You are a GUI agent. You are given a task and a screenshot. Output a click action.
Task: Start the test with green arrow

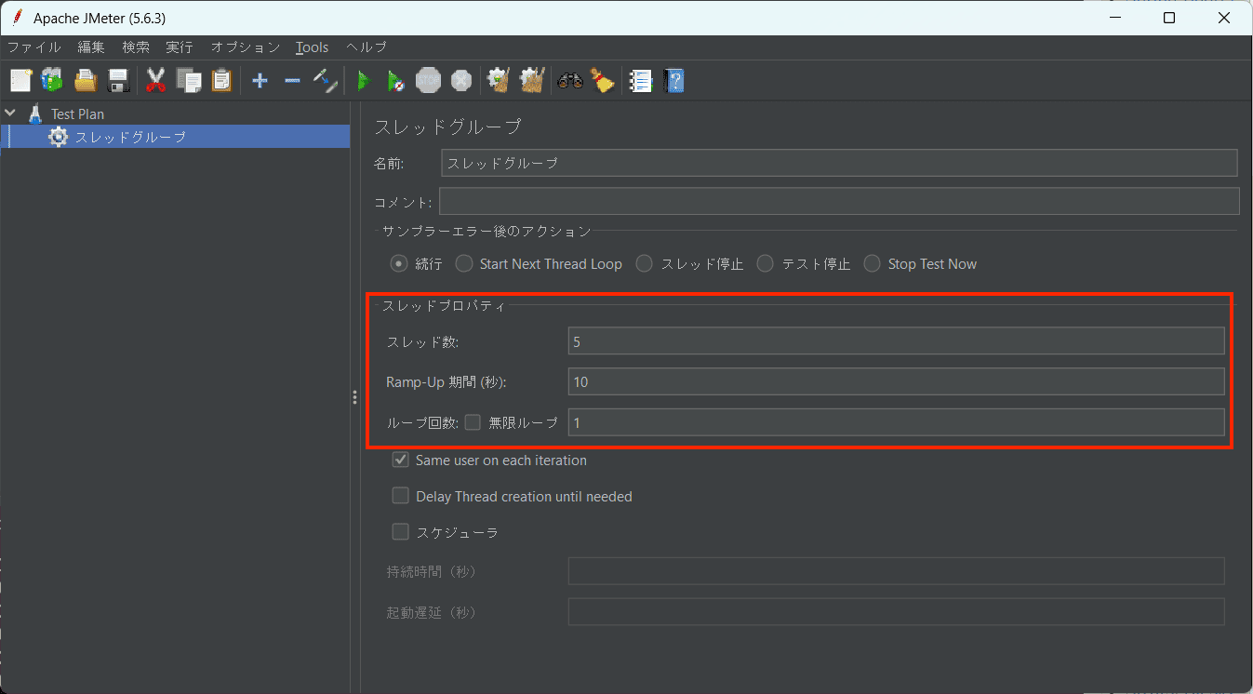tap(364, 81)
